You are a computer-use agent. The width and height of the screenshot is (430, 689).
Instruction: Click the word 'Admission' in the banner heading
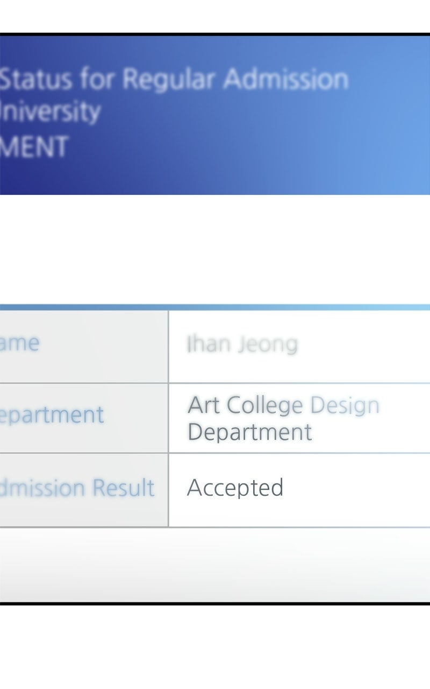tap(286, 80)
